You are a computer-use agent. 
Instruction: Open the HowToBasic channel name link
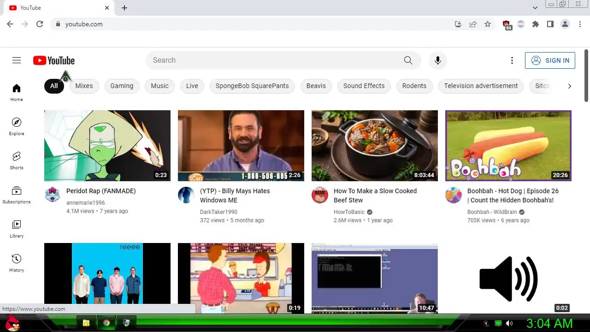click(x=349, y=212)
